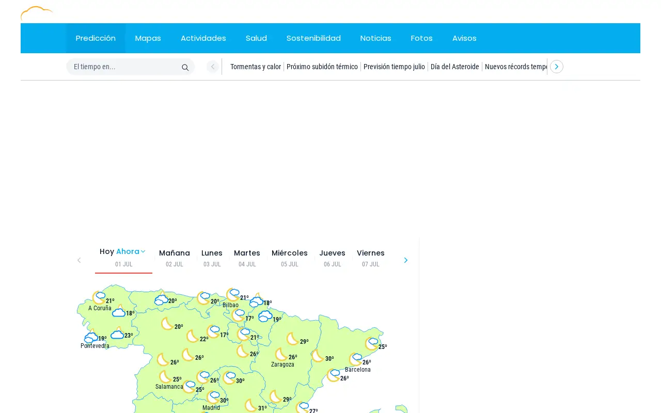Click the weather icon above Madrid
This screenshot has width=661, height=413.
pyautogui.click(x=213, y=397)
